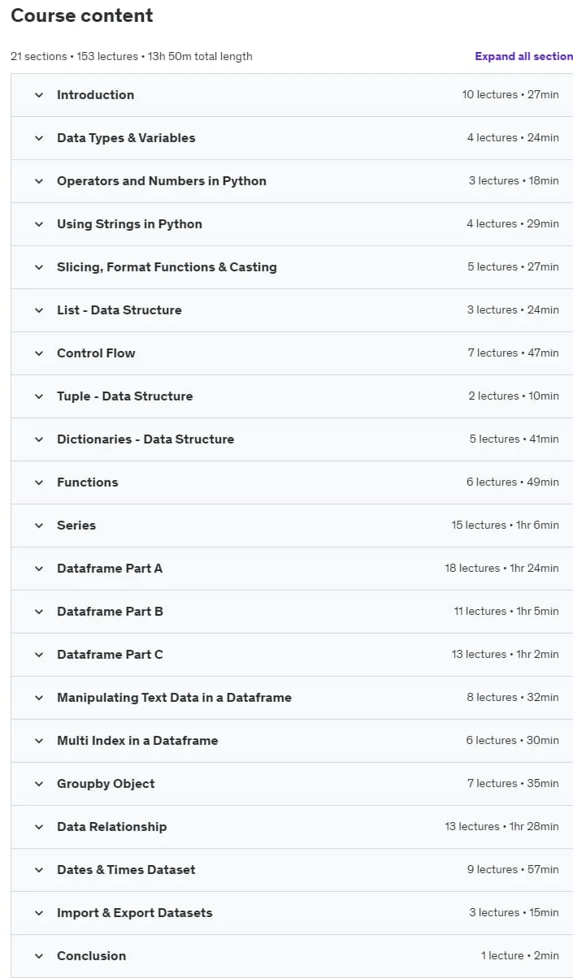Click the chevron beside Operators and Numbers in Python

pos(38,181)
